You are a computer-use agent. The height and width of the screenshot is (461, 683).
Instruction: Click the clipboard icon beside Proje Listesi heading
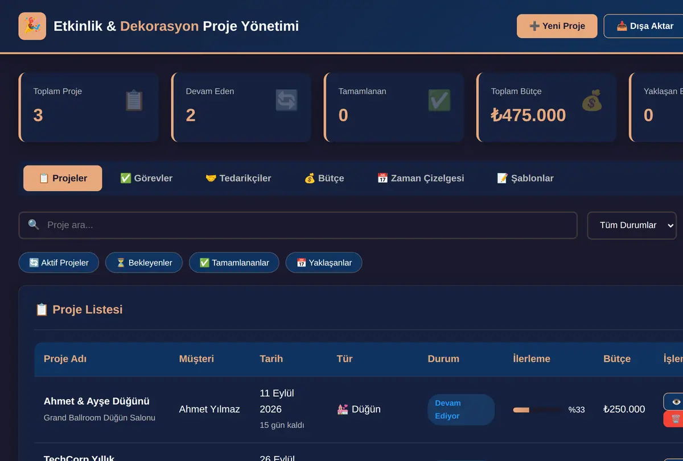click(x=42, y=310)
